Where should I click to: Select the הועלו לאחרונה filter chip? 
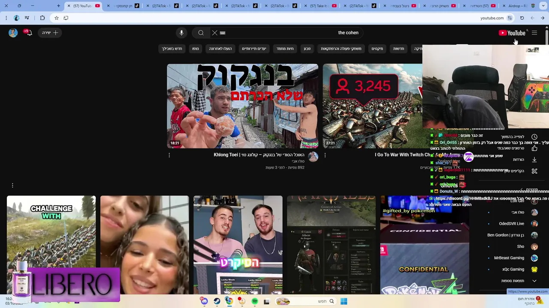coord(220,49)
